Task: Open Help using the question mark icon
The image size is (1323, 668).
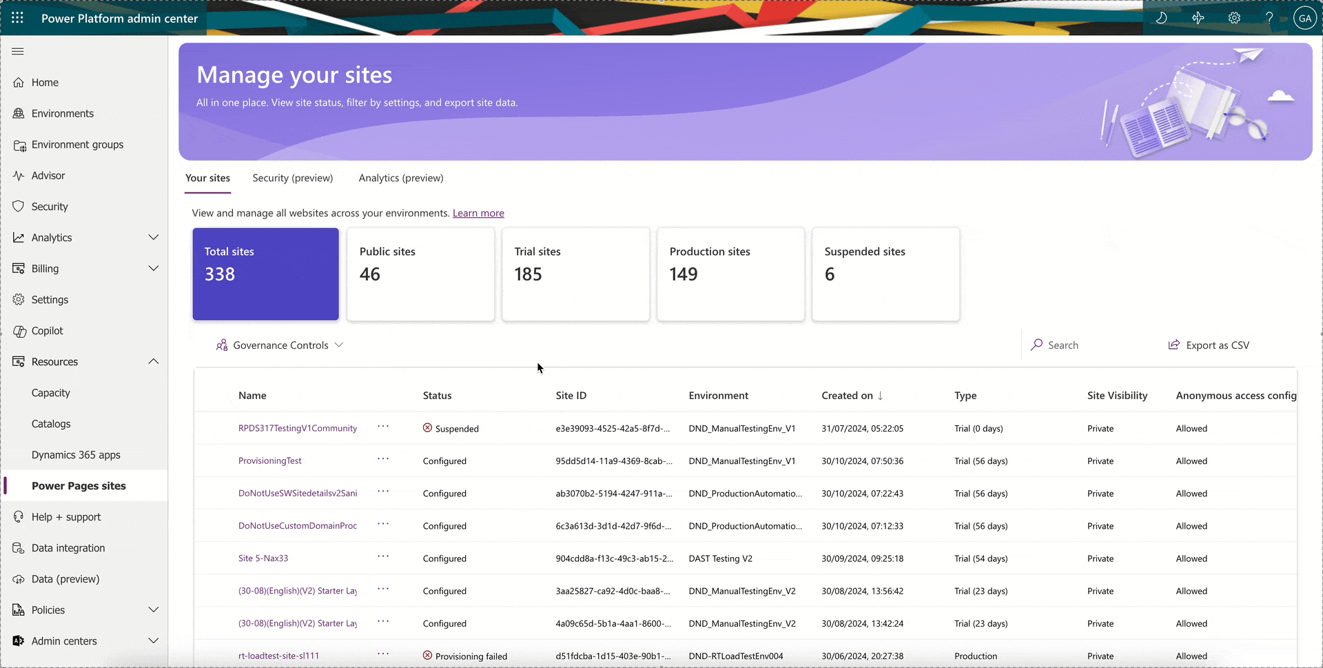Action: 1270,18
